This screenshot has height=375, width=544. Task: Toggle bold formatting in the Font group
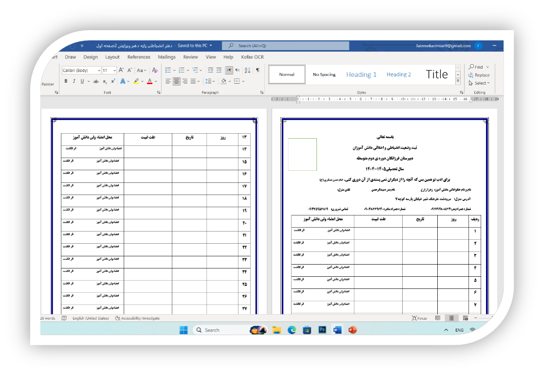(66, 81)
